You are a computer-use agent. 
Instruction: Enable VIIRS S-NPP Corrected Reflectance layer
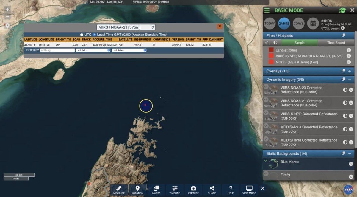tap(266, 113)
